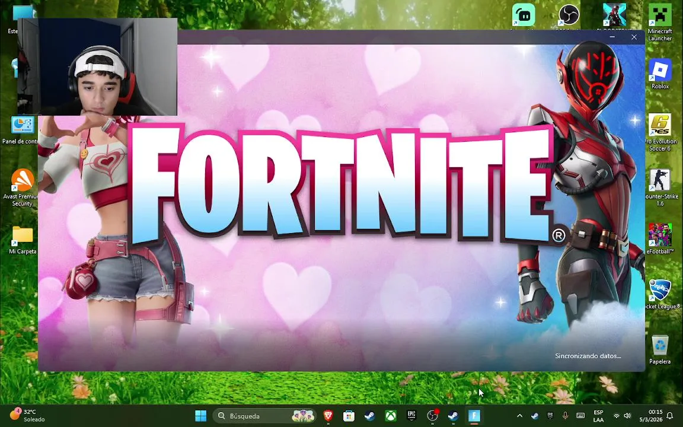Open the touch keyboard tray icon

[580, 416]
